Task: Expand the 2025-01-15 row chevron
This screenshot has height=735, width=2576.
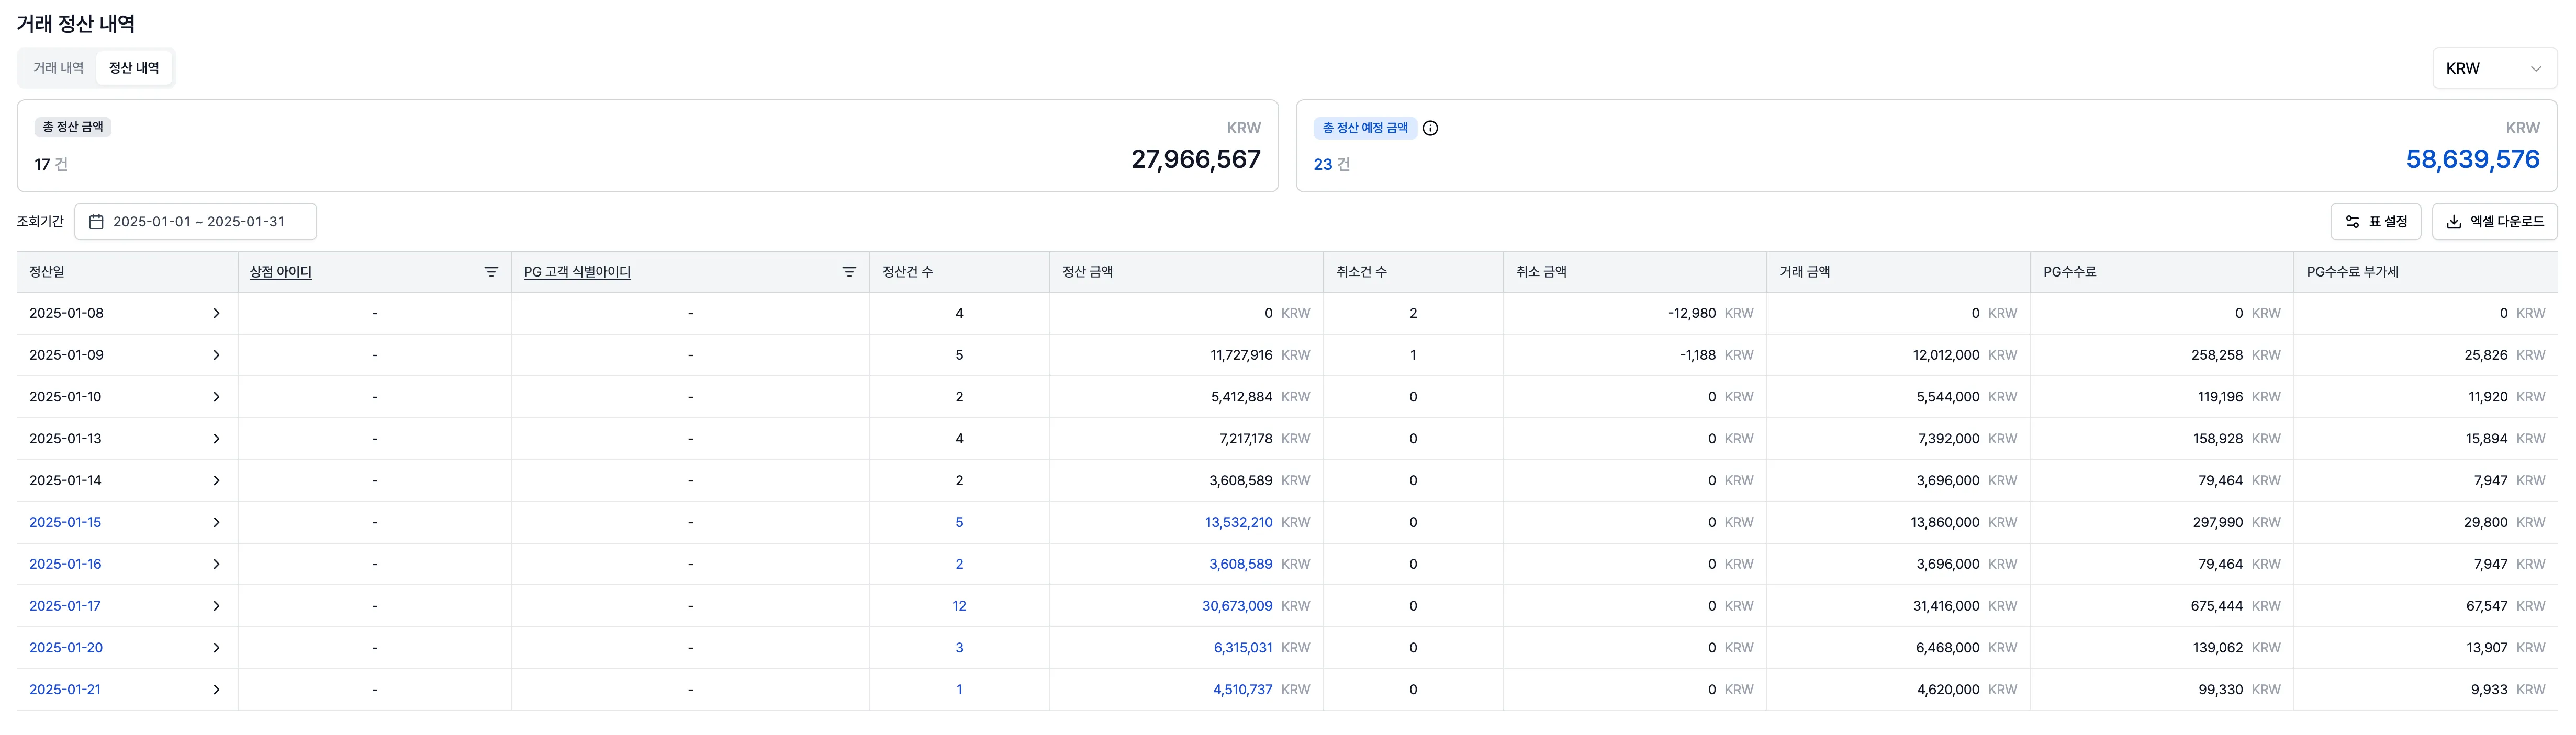Action: (216, 522)
